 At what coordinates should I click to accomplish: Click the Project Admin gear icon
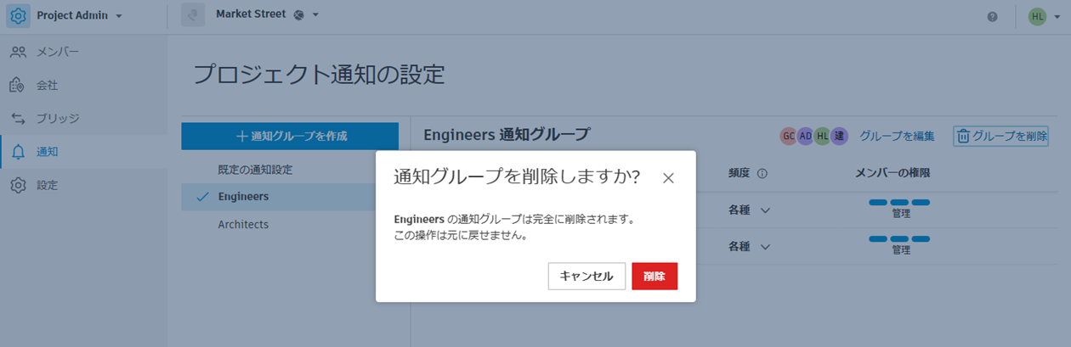(x=19, y=16)
